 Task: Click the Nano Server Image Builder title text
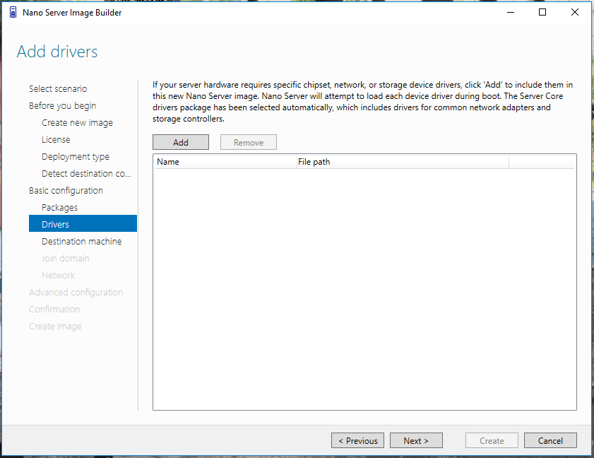tap(72, 13)
